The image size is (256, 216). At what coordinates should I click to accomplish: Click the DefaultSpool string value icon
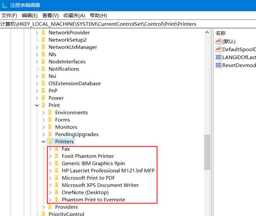(218, 49)
